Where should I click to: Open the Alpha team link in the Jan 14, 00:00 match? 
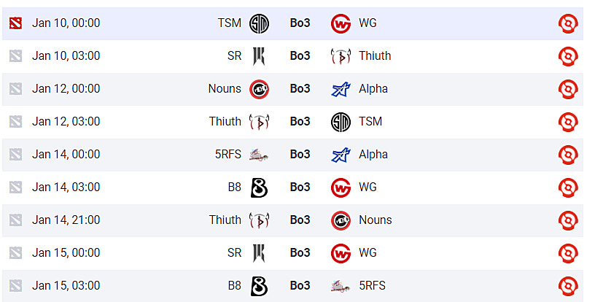(373, 155)
